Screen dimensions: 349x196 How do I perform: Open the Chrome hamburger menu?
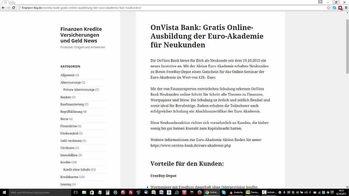(346, 8)
